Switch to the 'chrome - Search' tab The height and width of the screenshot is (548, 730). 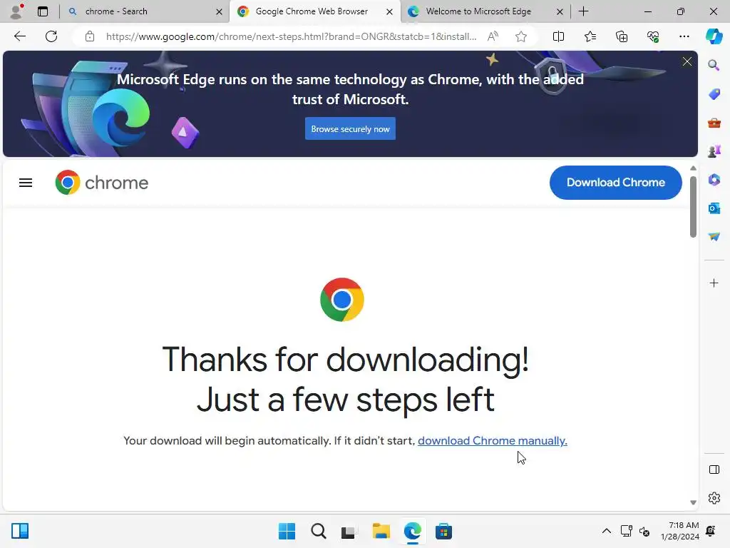click(x=145, y=11)
